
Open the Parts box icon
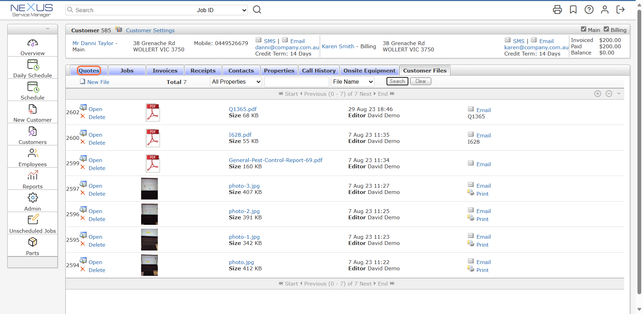click(33, 242)
